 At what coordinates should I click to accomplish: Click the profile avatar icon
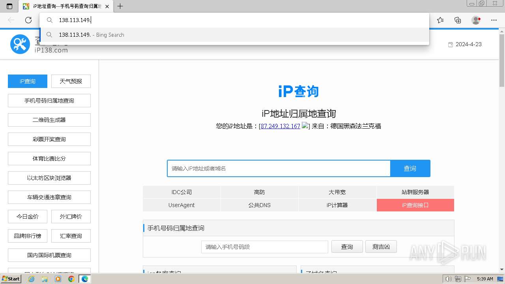point(476,20)
